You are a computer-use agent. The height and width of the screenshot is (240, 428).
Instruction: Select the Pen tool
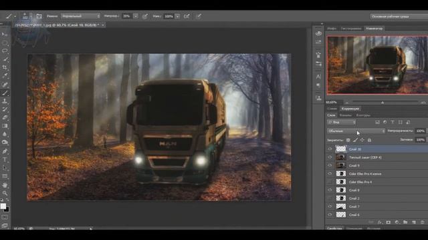pos(5,151)
